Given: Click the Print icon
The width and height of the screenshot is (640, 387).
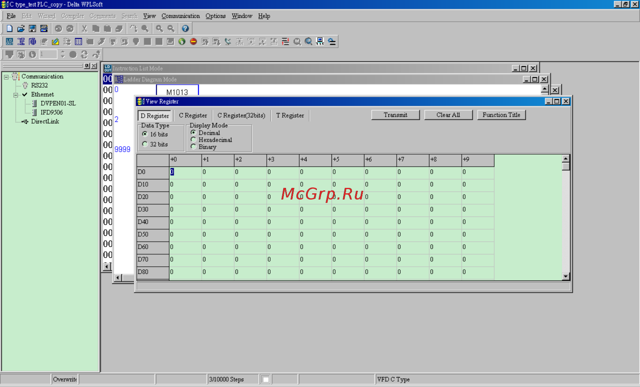Looking at the screenshot, I should pos(44,28).
